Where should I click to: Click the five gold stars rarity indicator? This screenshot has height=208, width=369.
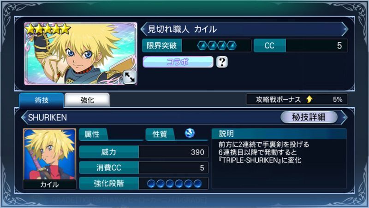pos(48,29)
